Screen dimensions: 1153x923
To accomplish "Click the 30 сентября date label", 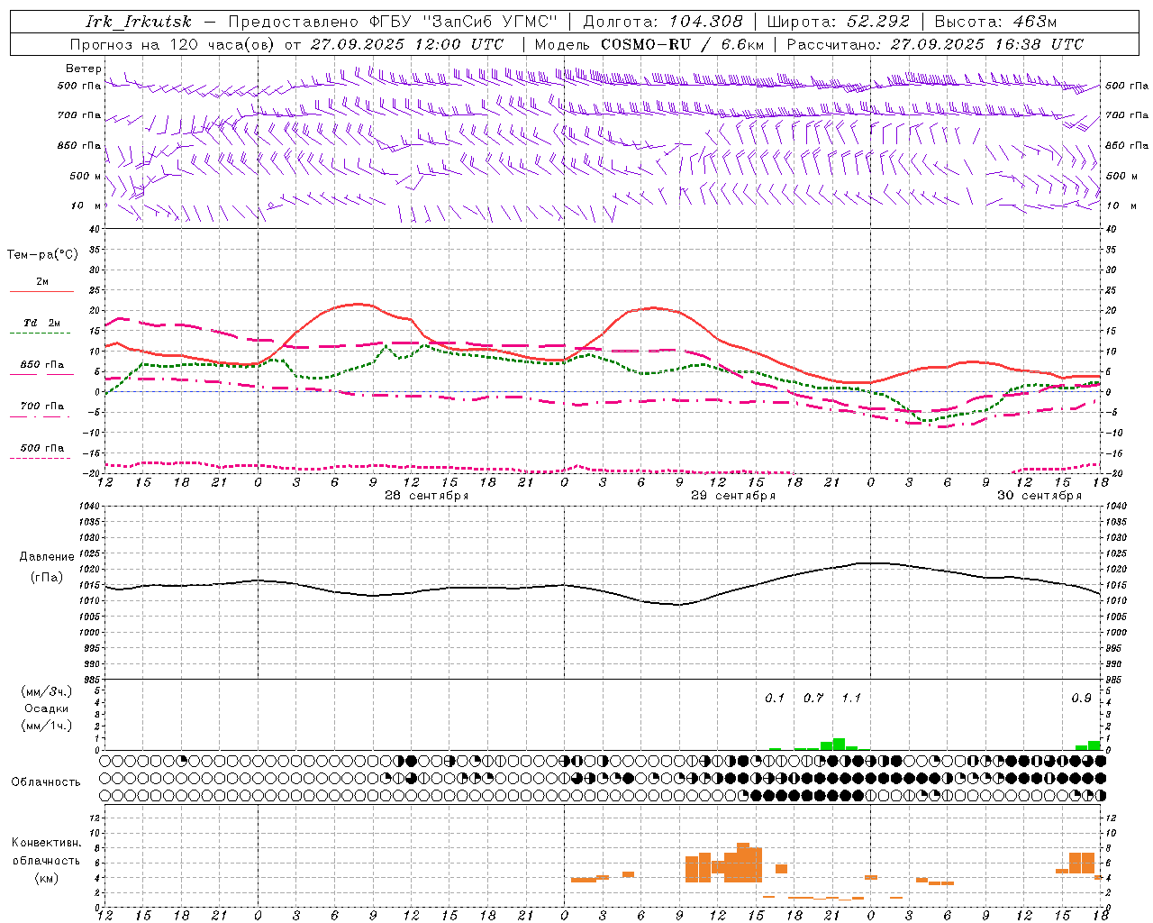I will point(1039,496).
